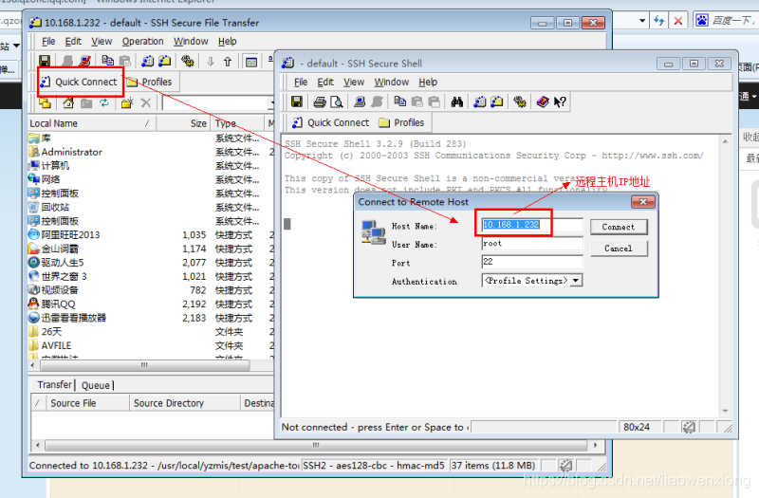Click browser stop X icon near address bar

(678, 21)
